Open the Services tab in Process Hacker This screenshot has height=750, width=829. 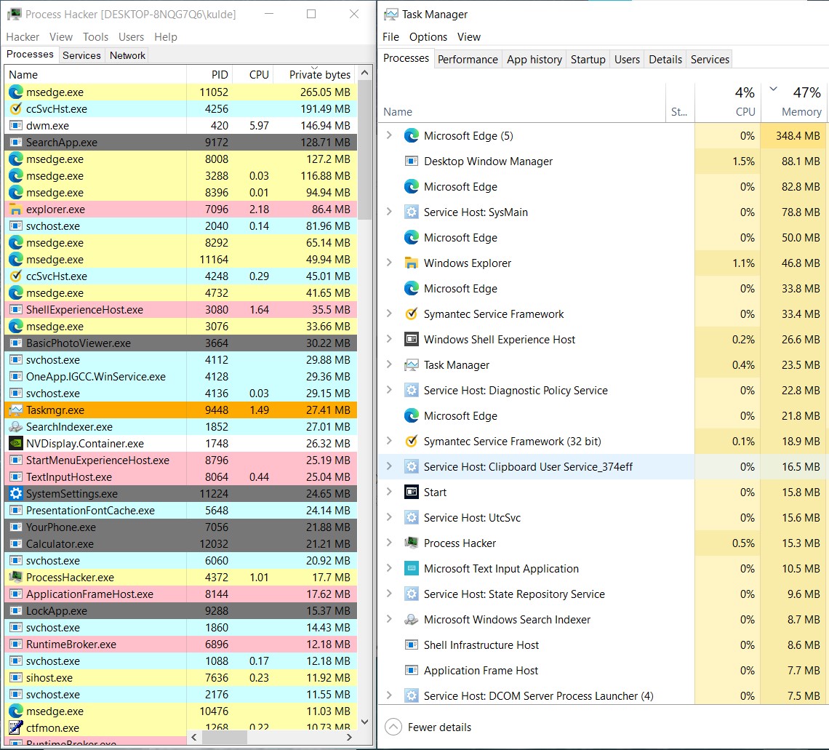tap(81, 55)
